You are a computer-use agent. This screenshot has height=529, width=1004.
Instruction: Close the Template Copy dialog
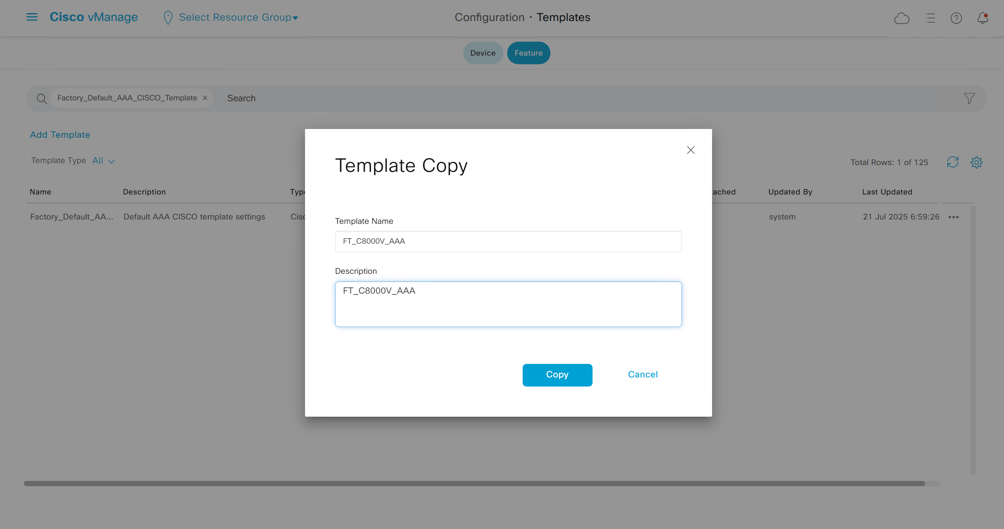point(691,150)
